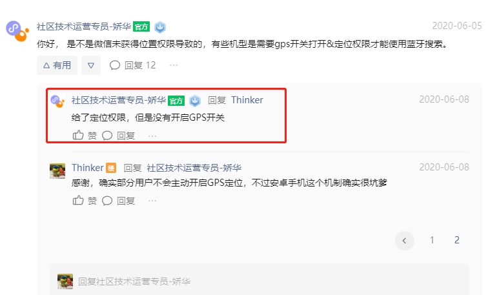Switch to page 1 of replies

point(432,240)
